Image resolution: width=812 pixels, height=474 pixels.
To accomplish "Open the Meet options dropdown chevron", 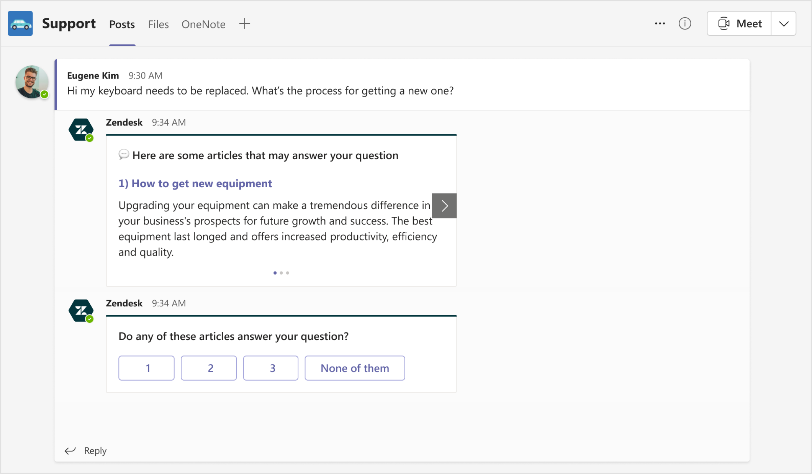I will point(783,23).
